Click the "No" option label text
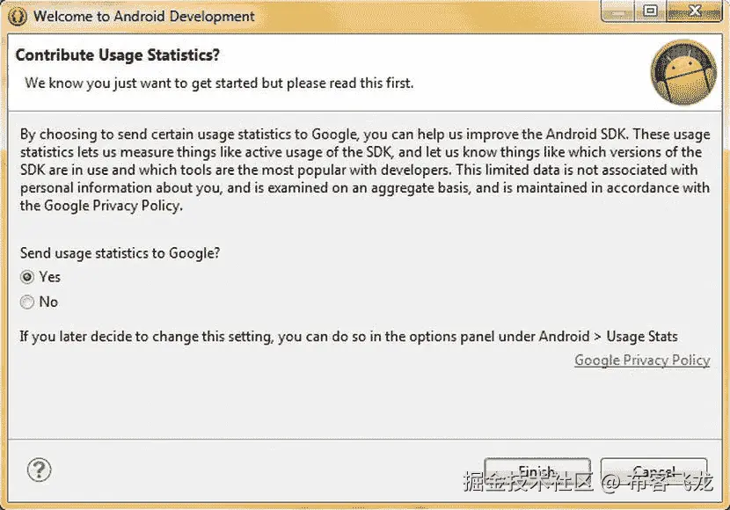Screen dimensions: 730x510 [48, 302]
